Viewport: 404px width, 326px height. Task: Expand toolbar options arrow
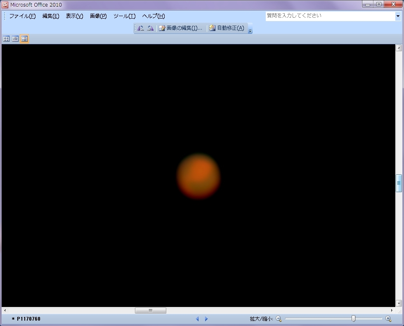250,29
